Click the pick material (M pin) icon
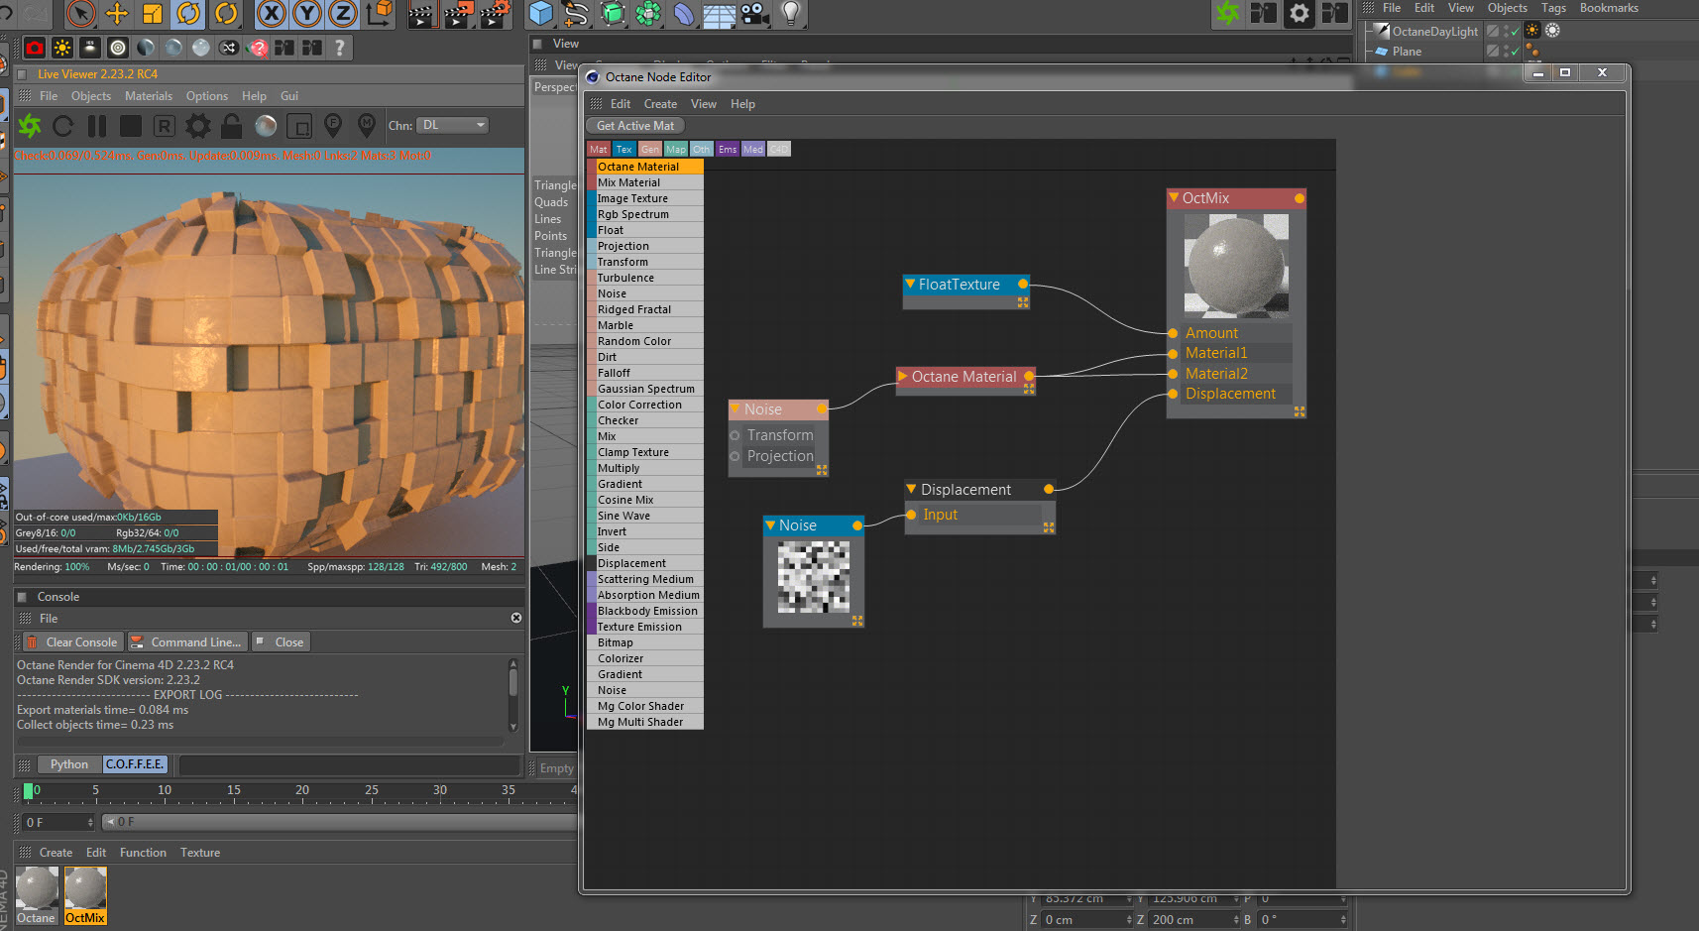Image resolution: width=1699 pixels, height=931 pixels. click(367, 126)
